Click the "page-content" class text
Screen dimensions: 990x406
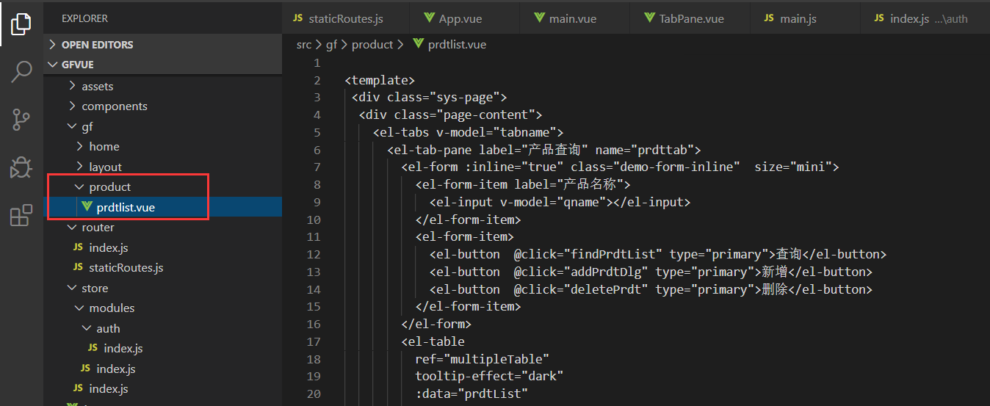tap(487, 115)
